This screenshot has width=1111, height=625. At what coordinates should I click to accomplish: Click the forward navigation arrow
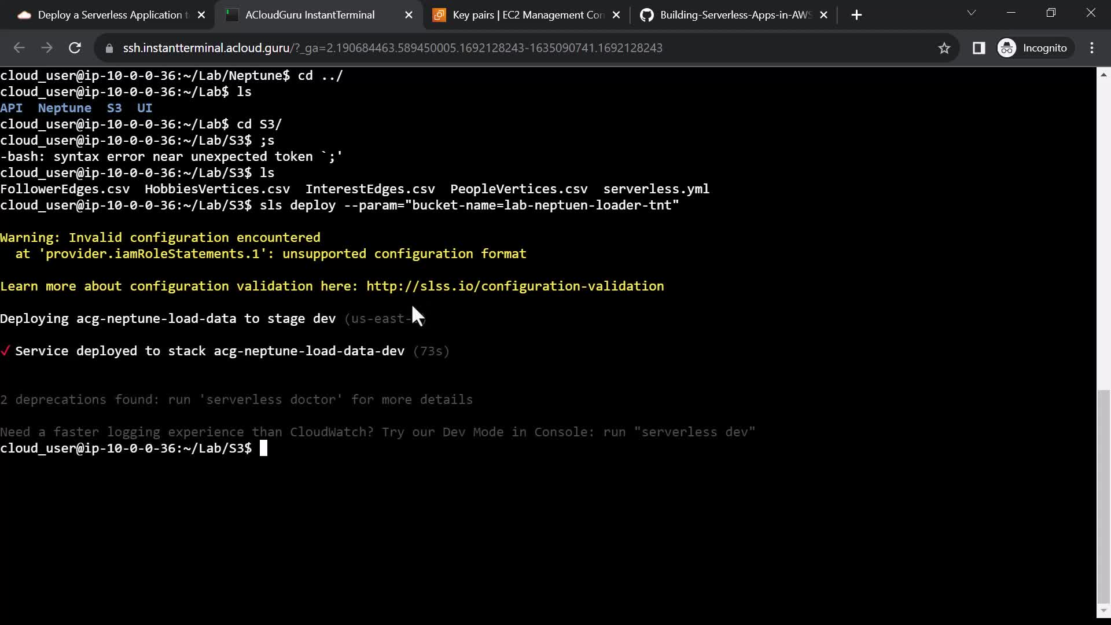[x=47, y=48]
